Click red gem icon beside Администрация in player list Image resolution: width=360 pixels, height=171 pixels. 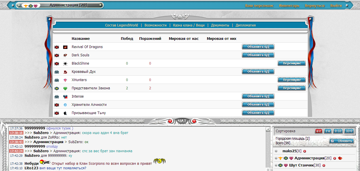point(340,158)
